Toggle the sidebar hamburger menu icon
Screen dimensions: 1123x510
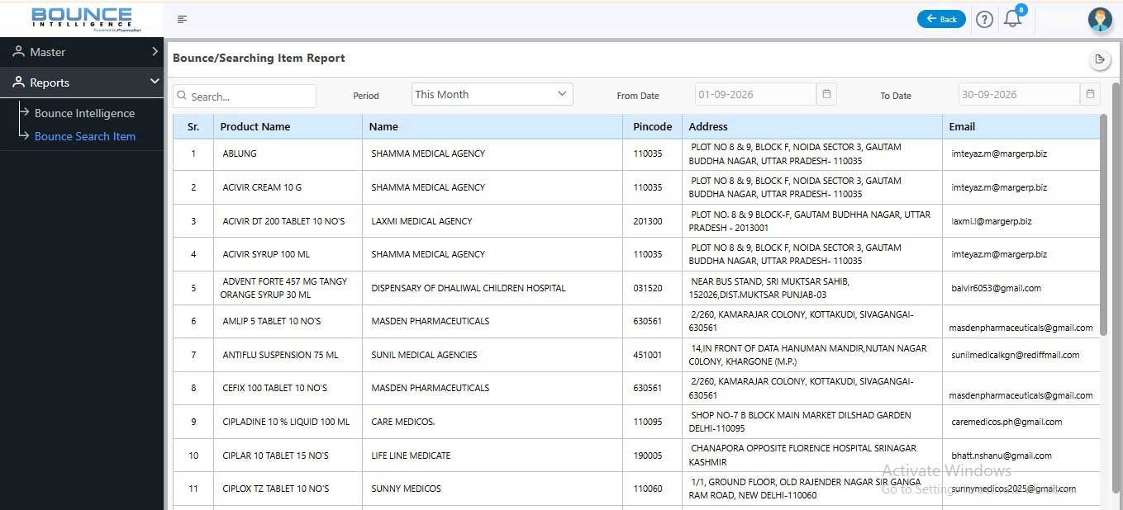[x=182, y=19]
